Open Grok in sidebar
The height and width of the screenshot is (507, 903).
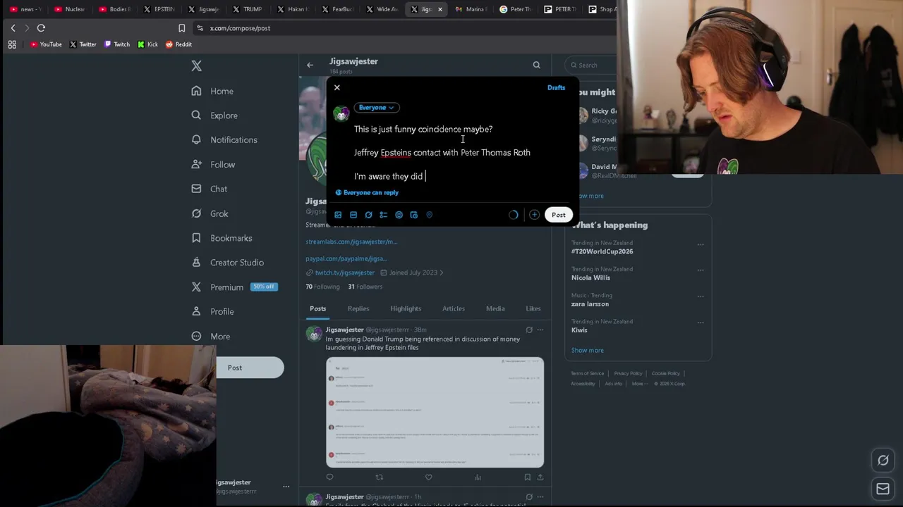[x=210, y=213]
